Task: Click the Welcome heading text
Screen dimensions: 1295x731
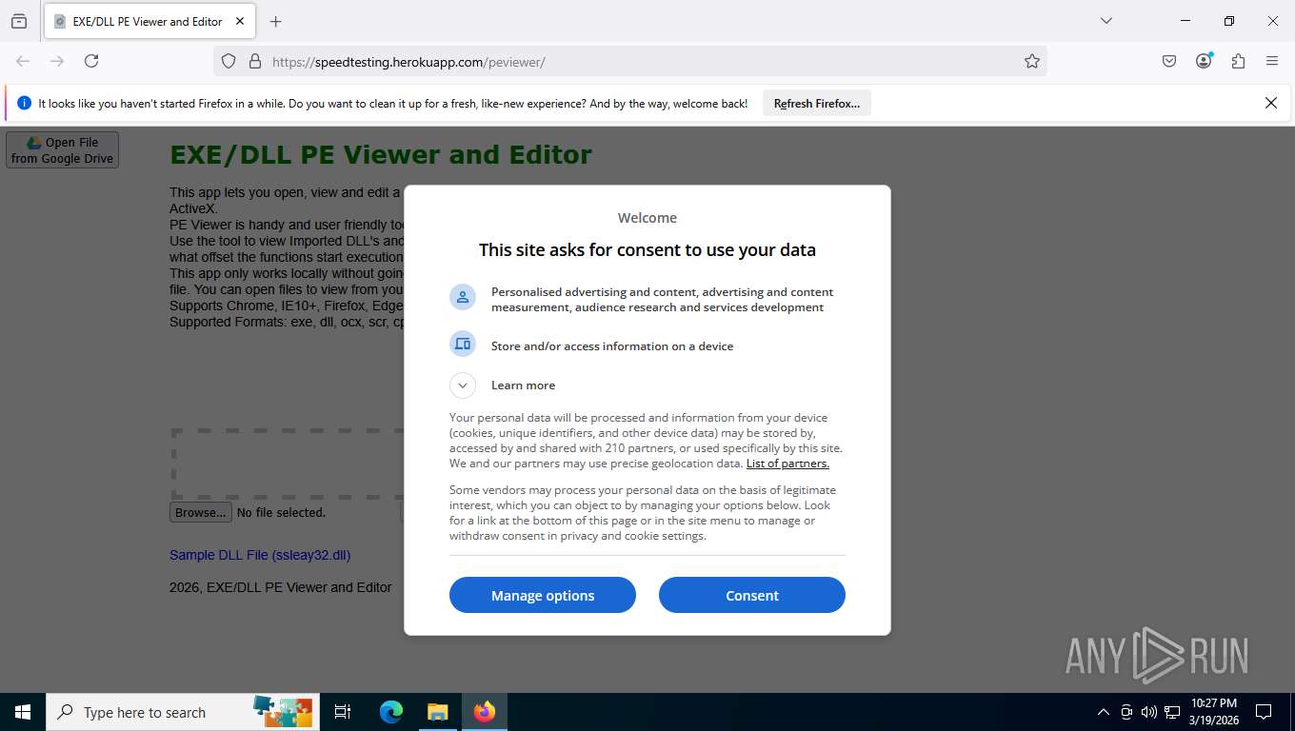Action: click(647, 218)
